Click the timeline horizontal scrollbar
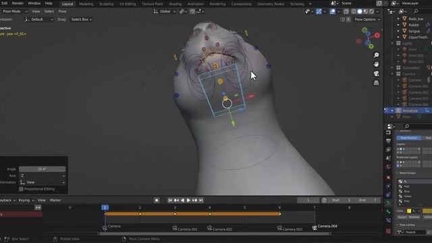The height and width of the screenshot is (243, 432). pos(215,234)
